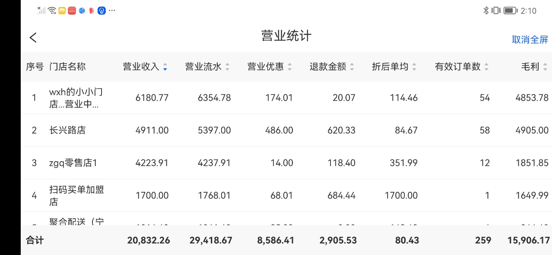Tap the back arrow icon
552x255 pixels.
pos(33,38)
